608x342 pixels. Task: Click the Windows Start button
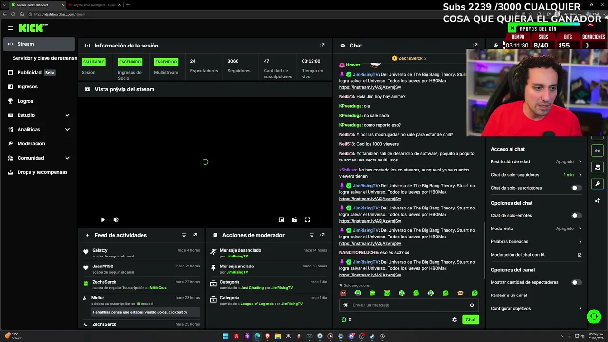[226, 336]
